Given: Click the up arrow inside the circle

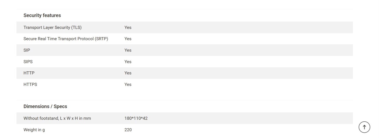Looking at the screenshot, I should pos(364,127).
